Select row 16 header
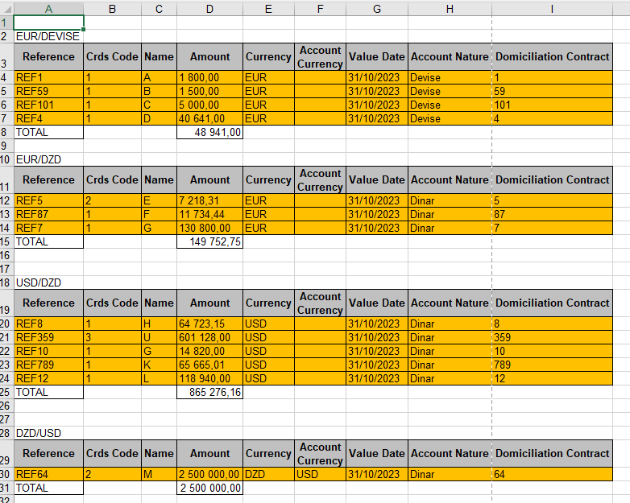630x503 pixels. coord(5,255)
